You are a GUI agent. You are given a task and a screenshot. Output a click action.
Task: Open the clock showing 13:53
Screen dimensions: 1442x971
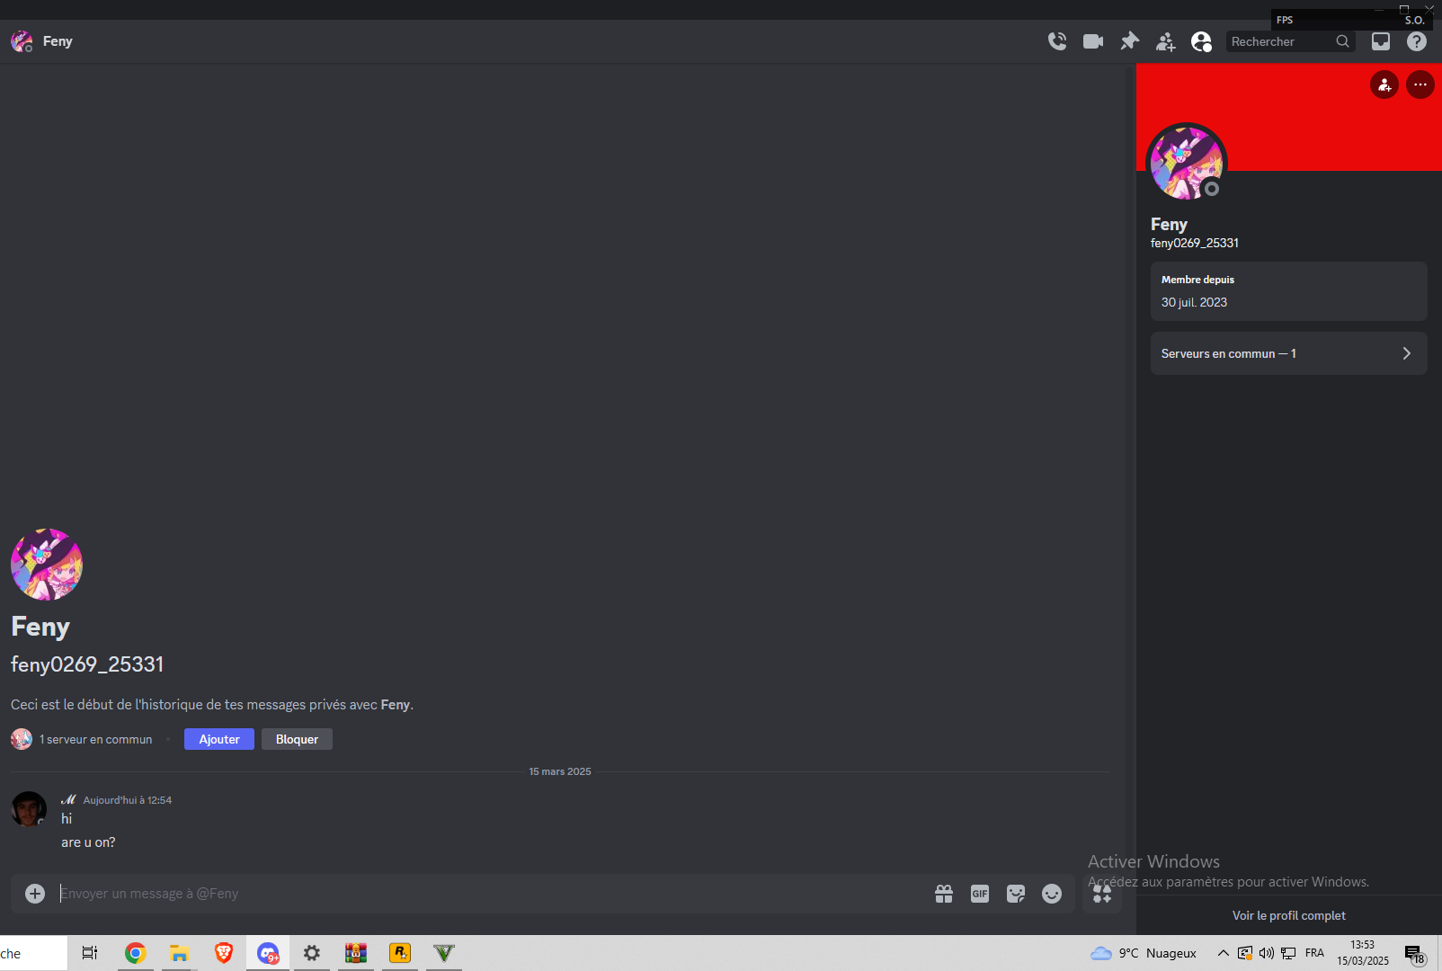pyautogui.click(x=1363, y=953)
